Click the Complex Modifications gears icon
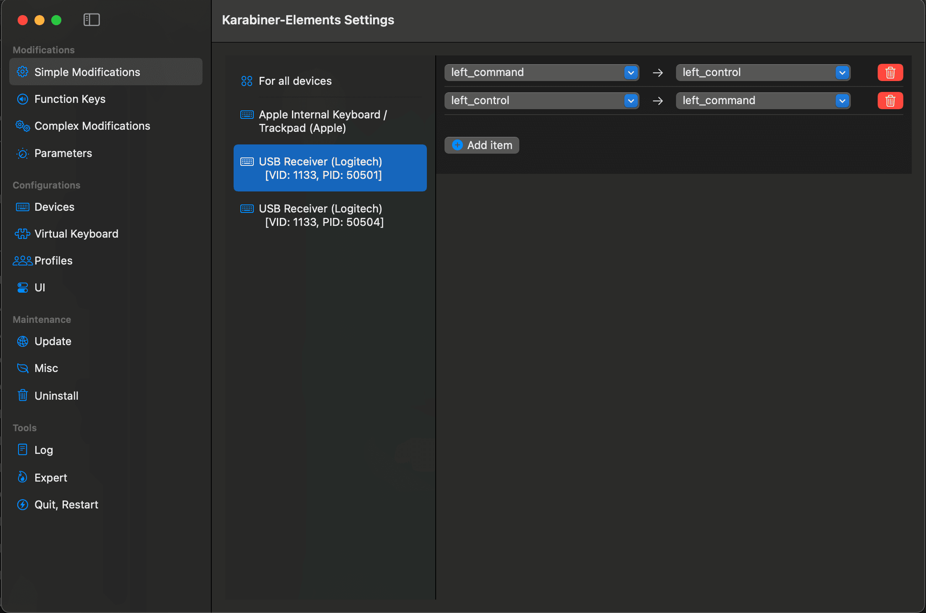This screenshot has width=926, height=613. pyautogui.click(x=23, y=126)
